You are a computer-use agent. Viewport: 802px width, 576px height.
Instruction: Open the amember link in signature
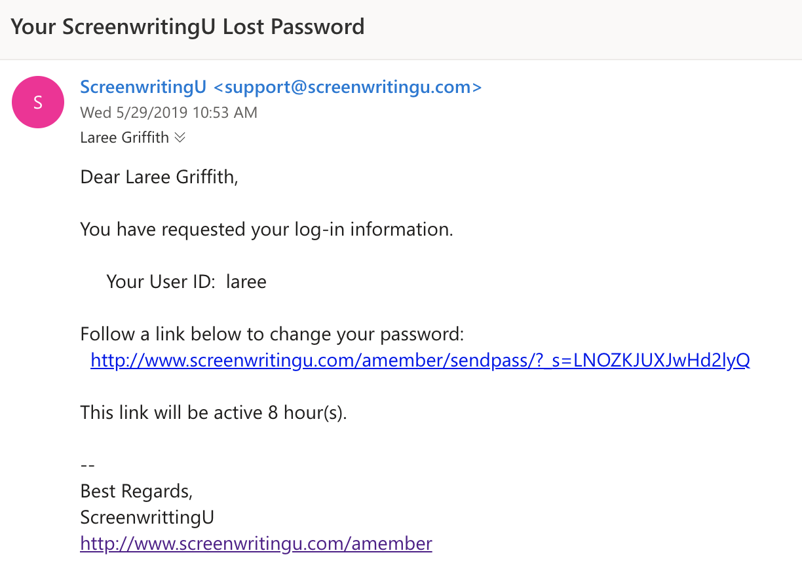pos(256,543)
